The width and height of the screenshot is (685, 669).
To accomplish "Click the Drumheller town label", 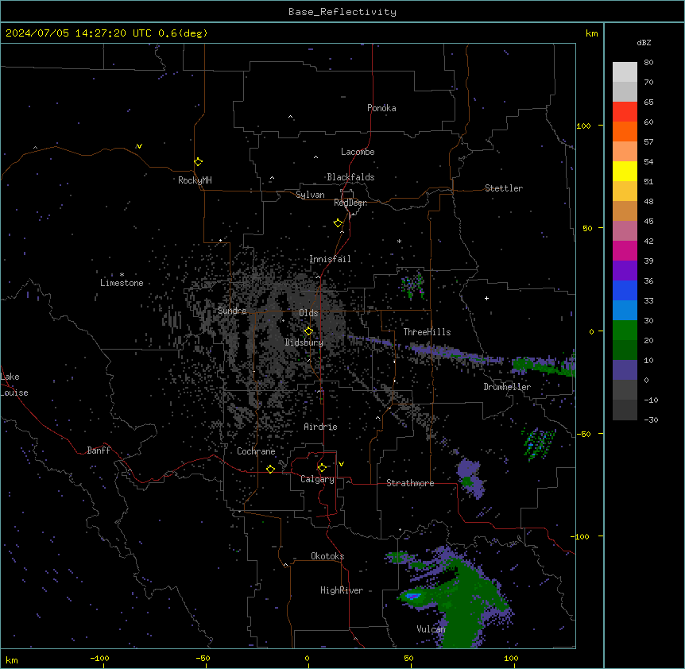I will [507, 387].
